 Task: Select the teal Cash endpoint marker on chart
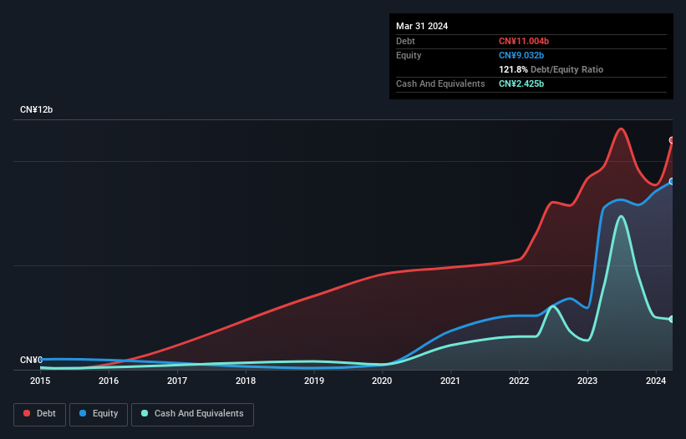pyautogui.click(x=672, y=320)
